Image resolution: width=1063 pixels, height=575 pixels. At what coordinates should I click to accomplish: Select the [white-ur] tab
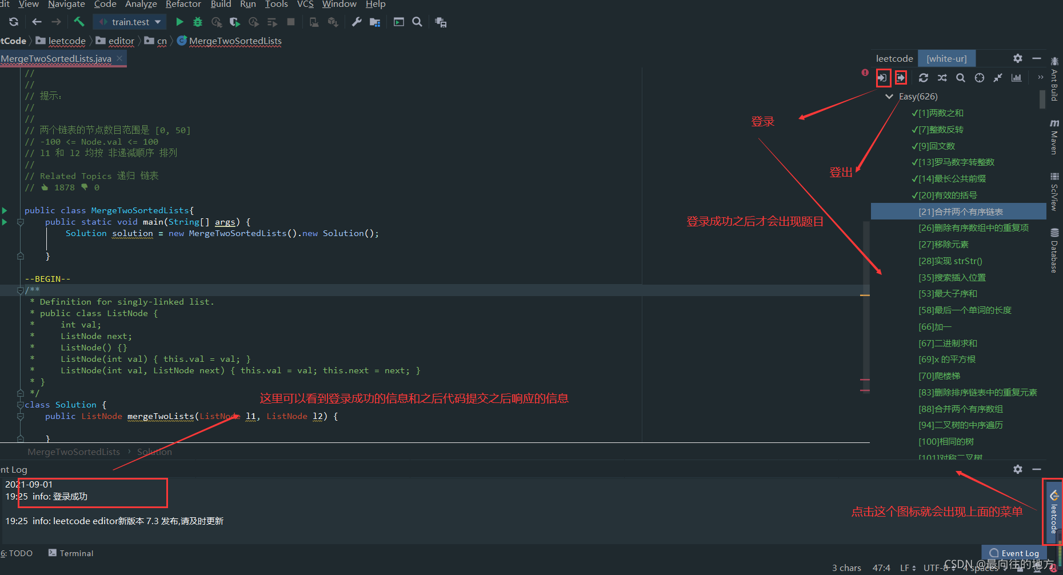click(x=946, y=58)
